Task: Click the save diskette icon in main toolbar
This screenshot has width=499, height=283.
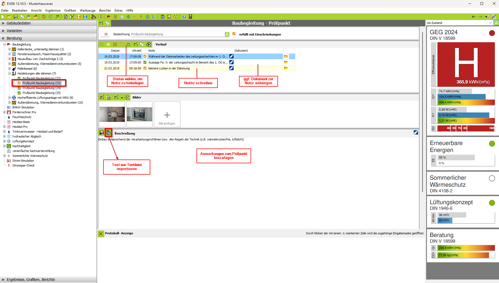Action: click(x=16, y=17)
